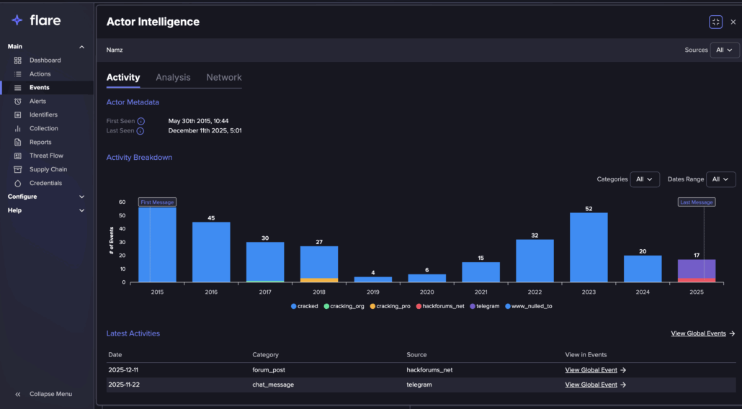The width and height of the screenshot is (742, 409).
Task: Click the minimize panel icon beside close
Action: pyautogui.click(x=715, y=22)
